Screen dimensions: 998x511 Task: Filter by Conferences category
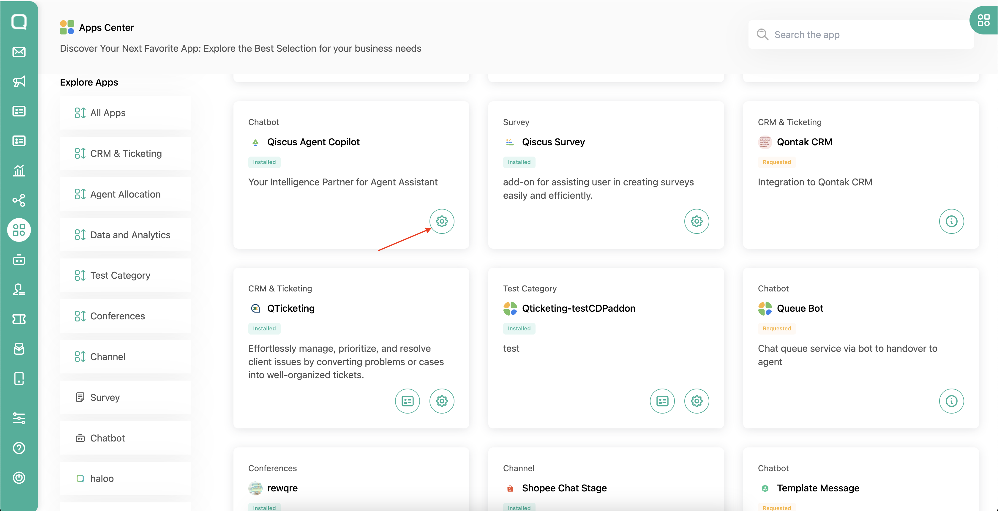click(x=125, y=316)
